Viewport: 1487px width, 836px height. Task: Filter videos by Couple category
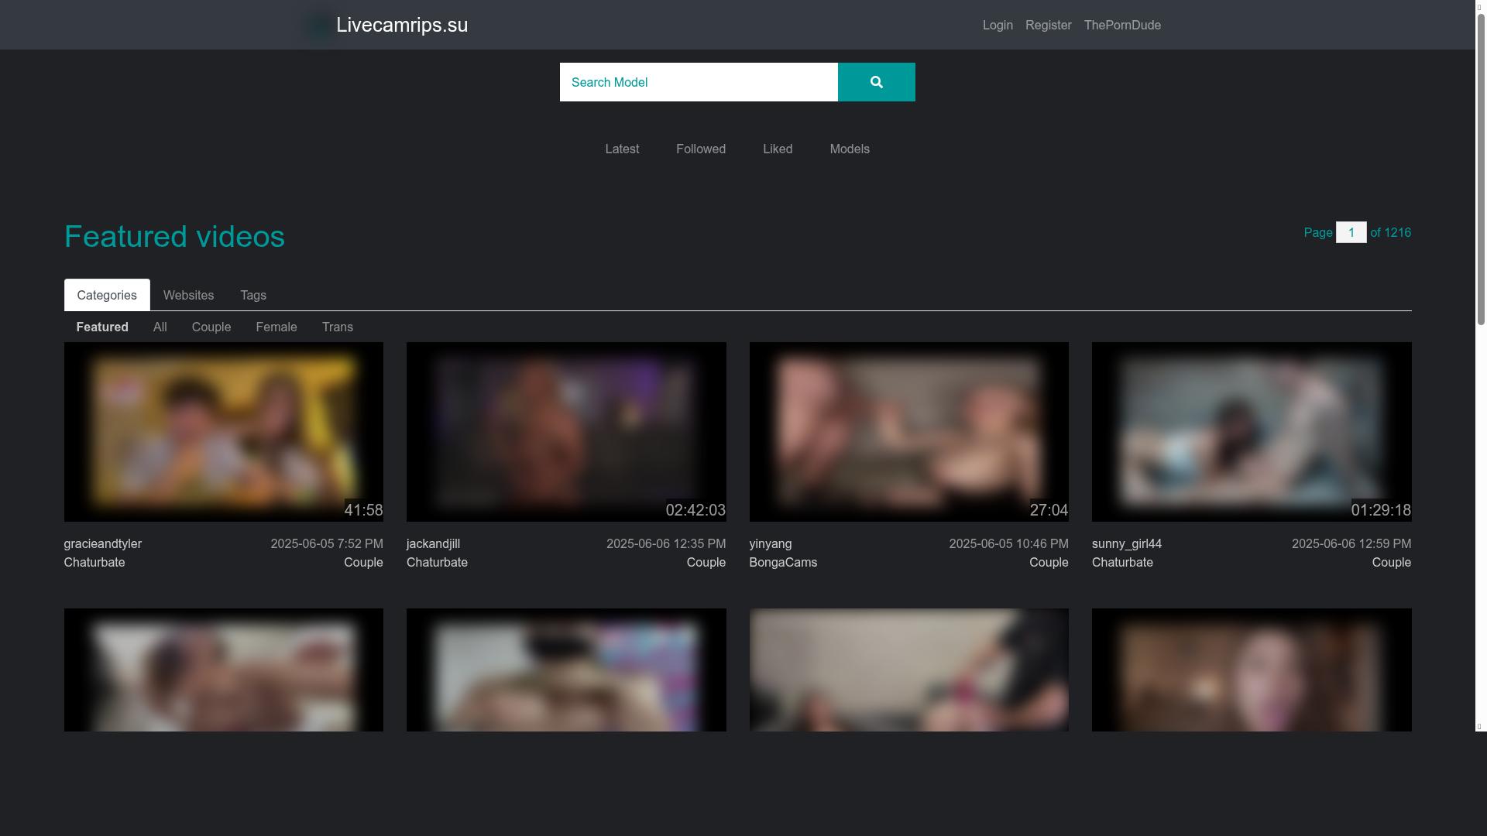pyautogui.click(x=211, y=327)
